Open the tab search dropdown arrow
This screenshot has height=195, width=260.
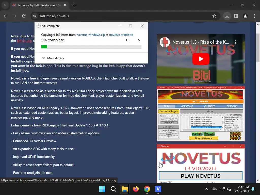[5, 5]
